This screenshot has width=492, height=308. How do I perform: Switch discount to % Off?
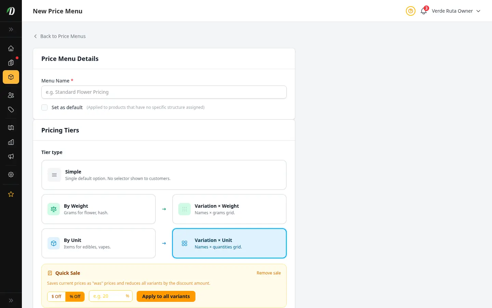point(75,296)
